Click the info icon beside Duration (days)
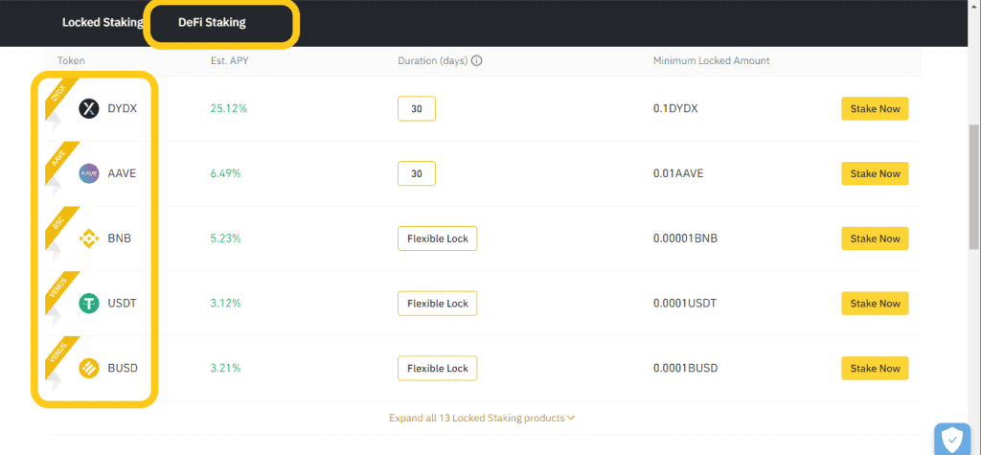This screenshot has width=981, height=455. 477,60
